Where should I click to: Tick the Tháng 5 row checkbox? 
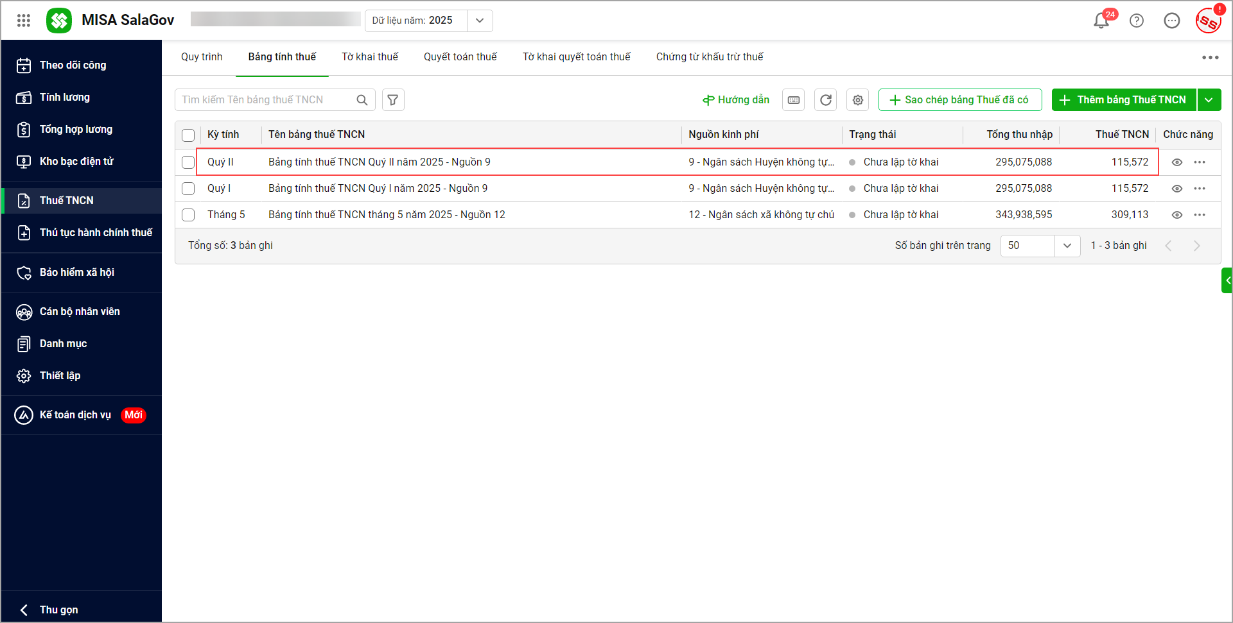(x=188, y=215)
